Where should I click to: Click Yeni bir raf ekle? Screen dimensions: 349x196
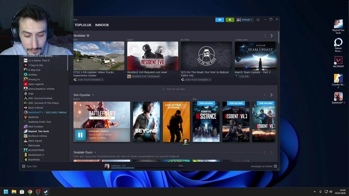pos(173,89)
